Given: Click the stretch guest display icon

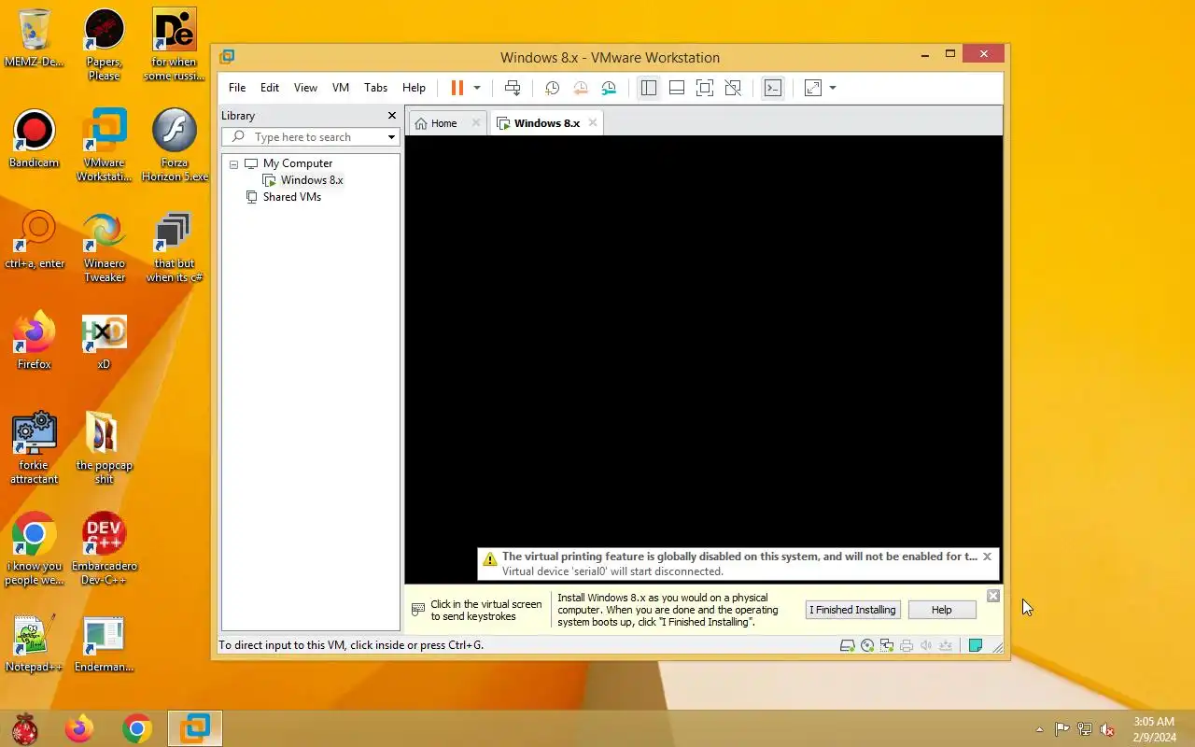Looking at the screenshot, I should coord(813,88).
